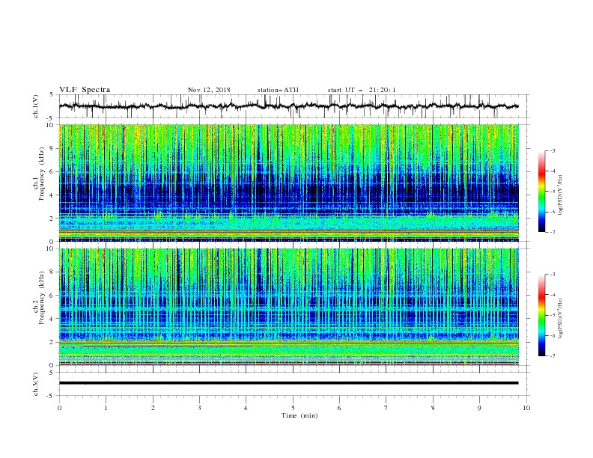The height and width of the screenshot is (458, 593).
Task: Click the lower "log(PSD)(V²/Hz)" color bar label
Action: tap(561, 318)
